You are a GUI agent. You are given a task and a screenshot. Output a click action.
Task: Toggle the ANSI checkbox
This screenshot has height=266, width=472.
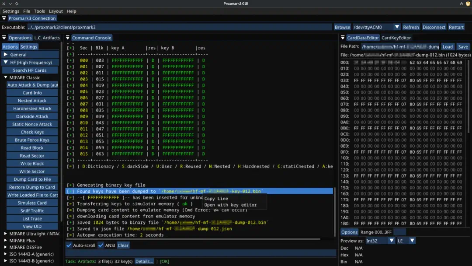pos(101,245)
